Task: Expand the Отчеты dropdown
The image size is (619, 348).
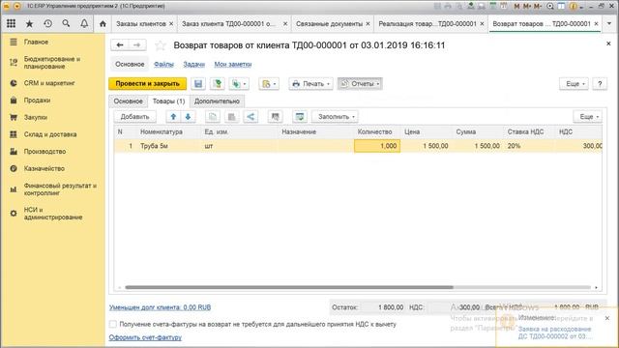Action: tap(360, 84)
